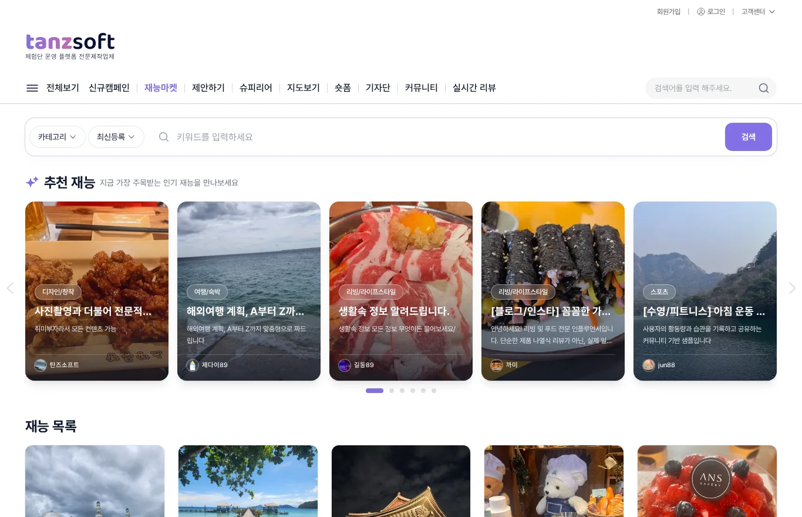Click the 스포츠 category tag

click(x=659, y=292)
